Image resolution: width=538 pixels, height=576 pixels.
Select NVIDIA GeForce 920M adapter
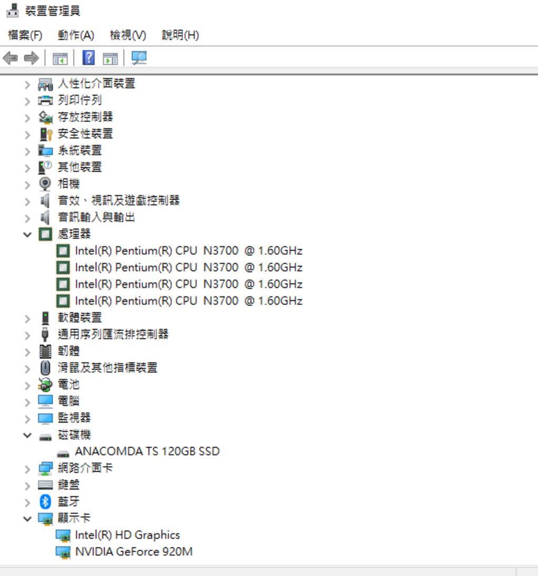[134, 552]
